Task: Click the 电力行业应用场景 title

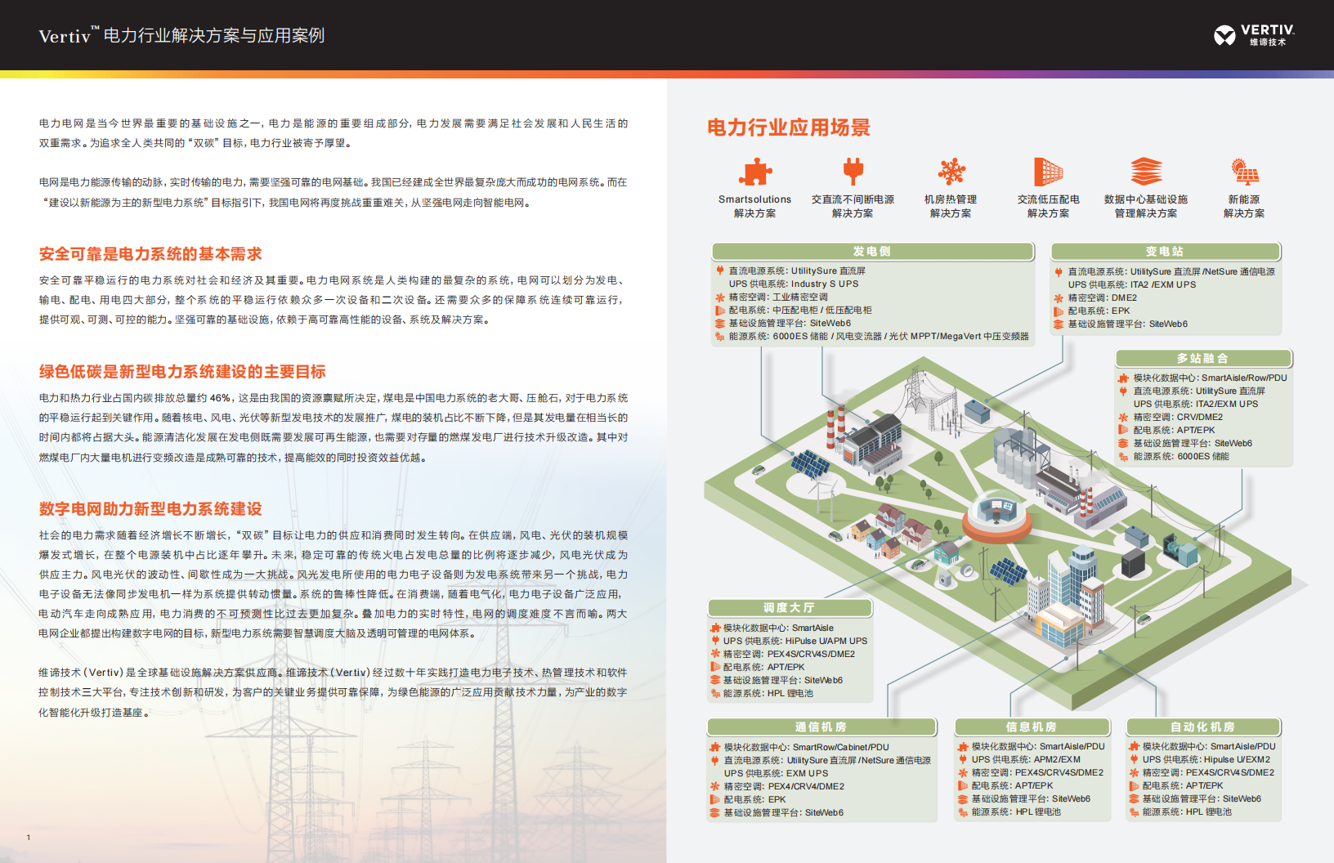Action: pyautogui.click(x=788, y=127)
